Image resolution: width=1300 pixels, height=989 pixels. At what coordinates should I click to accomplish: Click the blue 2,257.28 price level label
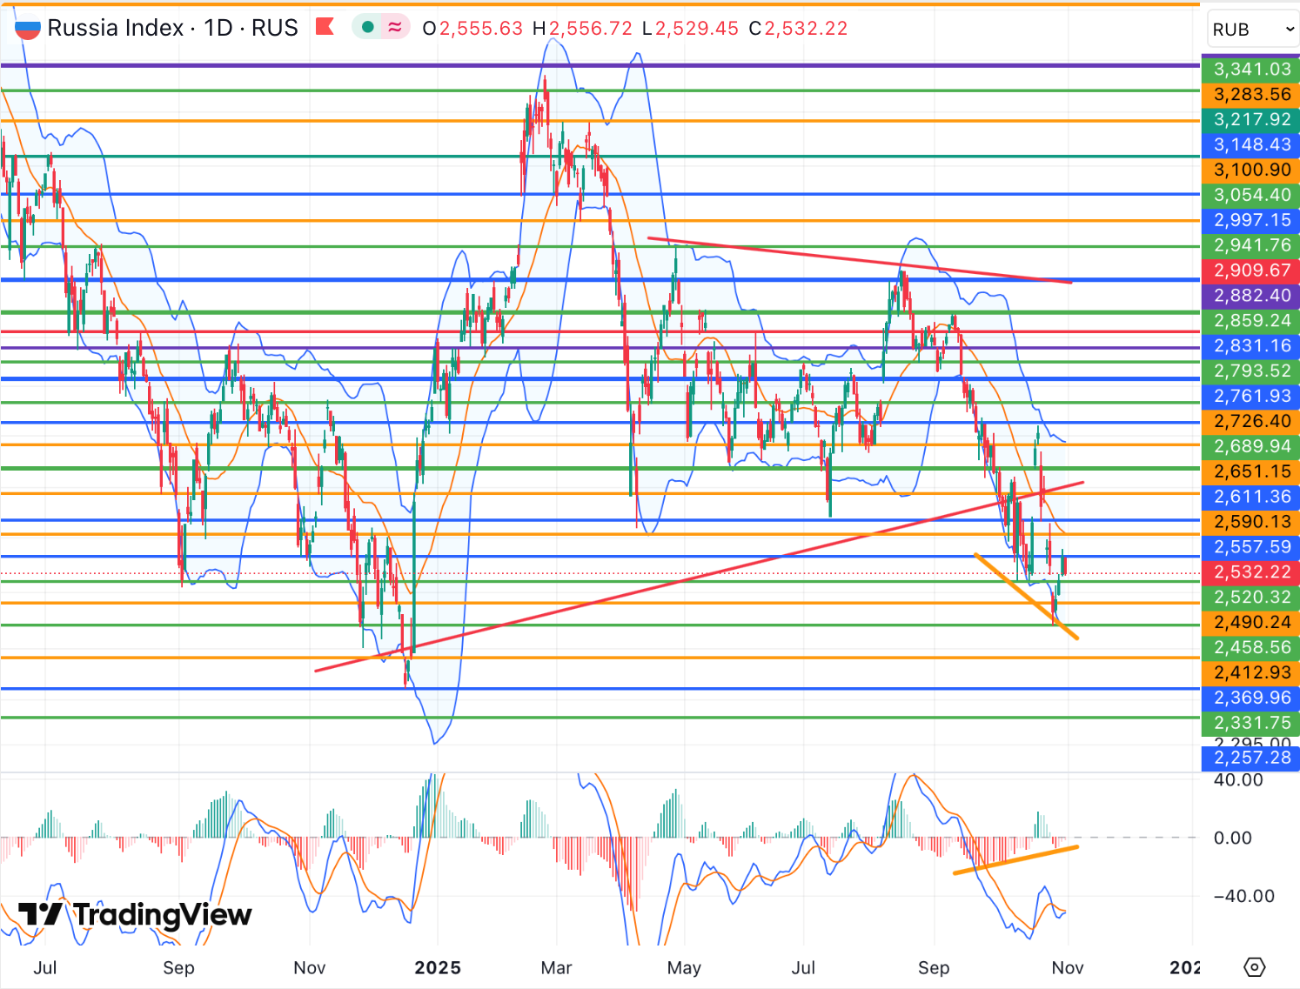pyautogui.click(x=1250, y=758)
